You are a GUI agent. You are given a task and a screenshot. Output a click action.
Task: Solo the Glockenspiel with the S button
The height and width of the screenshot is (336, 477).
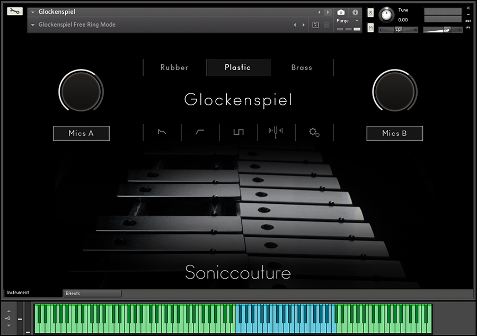[x=370, y=12]
